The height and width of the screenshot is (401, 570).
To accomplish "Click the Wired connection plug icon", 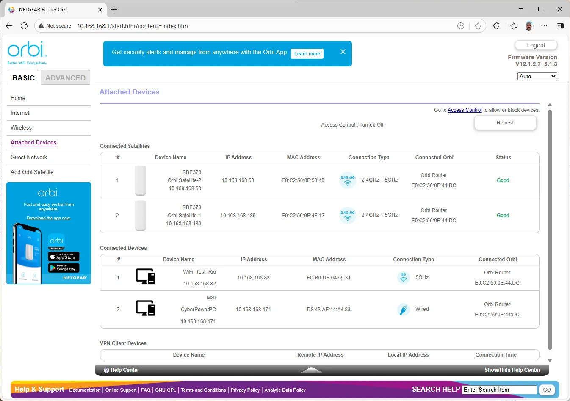I will point(404,309).
